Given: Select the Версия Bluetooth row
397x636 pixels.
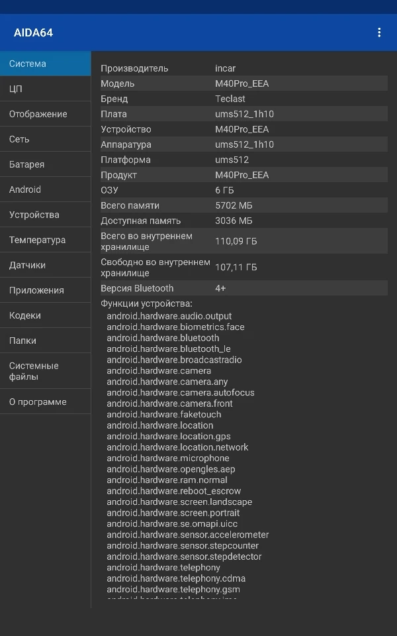Looking at the screenshot, I should point(242,288).
